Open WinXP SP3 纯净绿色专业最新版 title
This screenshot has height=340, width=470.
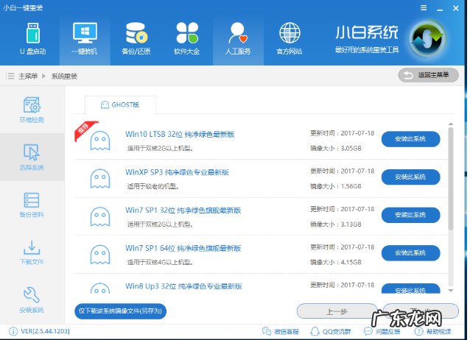177,172
